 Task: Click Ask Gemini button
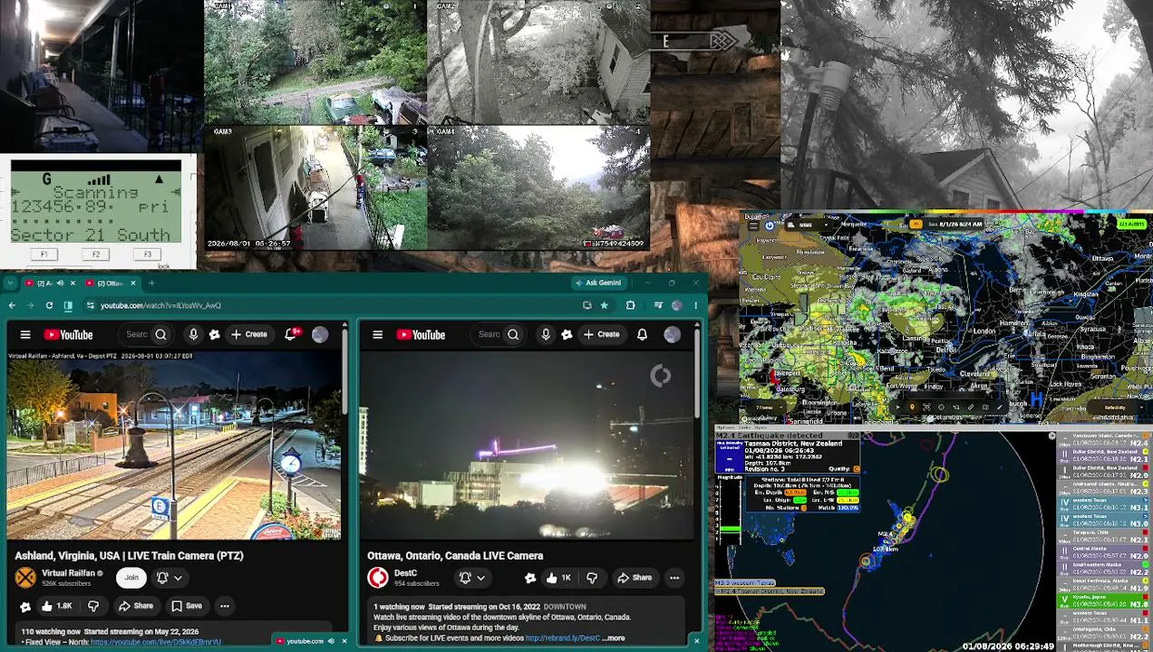click(598, 283)
